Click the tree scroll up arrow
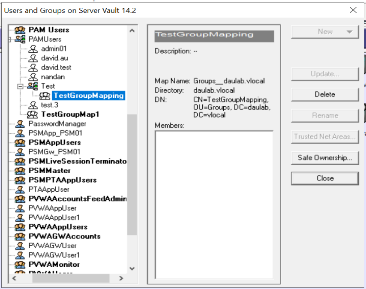This screenshot has width=366, height=289. [x=132, y=30]
